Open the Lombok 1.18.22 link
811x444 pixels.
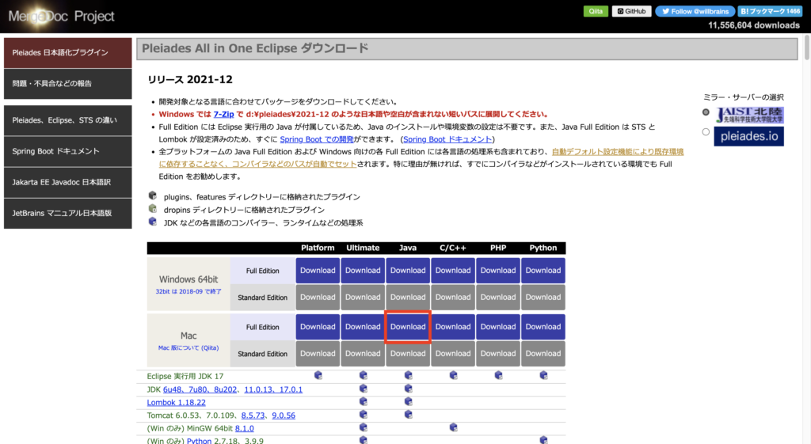click(176, 402)
